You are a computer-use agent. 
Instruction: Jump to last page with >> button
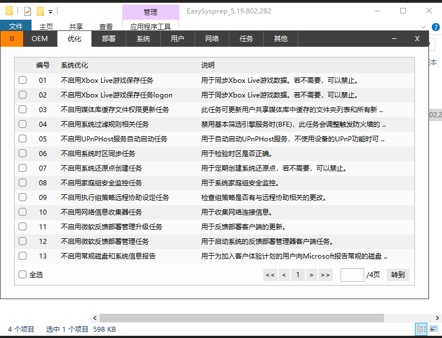[325, 275]
